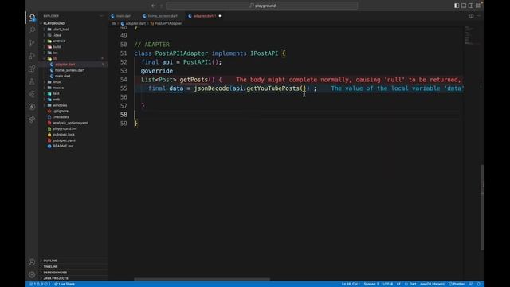The height and width of the screenshot is (287, 510).
Task: Open the Extensions view
Action: pos(32,69)
